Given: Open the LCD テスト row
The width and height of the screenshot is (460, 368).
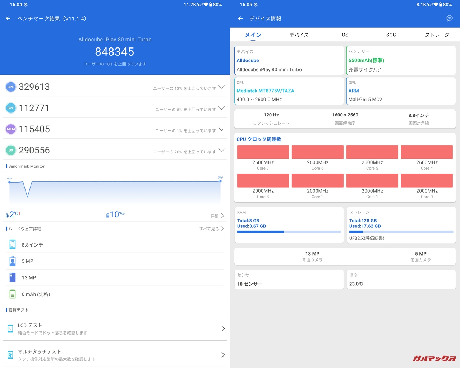Looking at the screenshot, I should point(115,328).
